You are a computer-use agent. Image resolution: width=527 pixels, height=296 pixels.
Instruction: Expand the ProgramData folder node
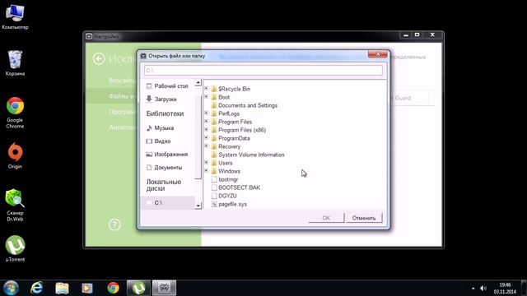206,138
